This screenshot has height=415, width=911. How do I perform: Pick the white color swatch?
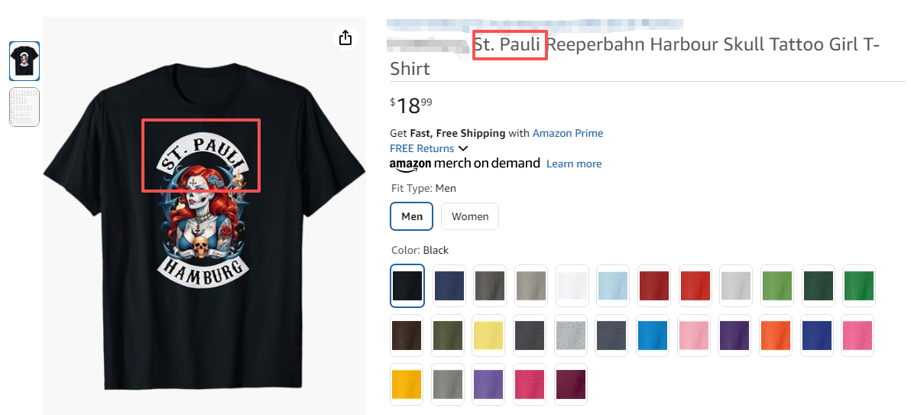572,286
